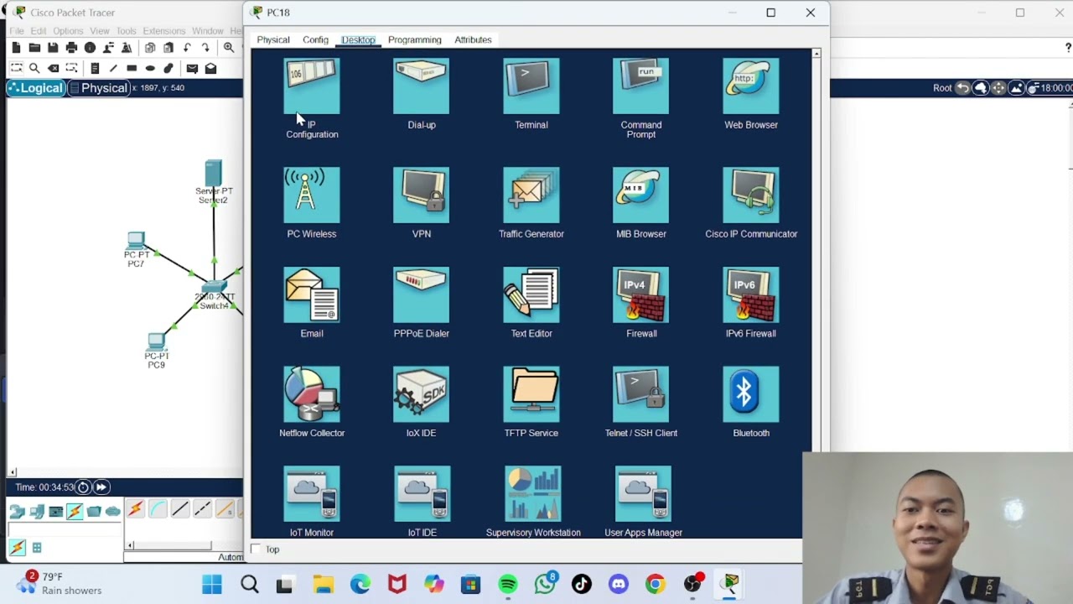Switch to Logical workspace view

pyautogui.click(x=36, y=88)
